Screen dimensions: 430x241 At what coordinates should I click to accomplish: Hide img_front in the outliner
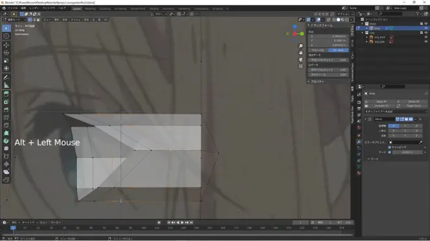point(426,37)
